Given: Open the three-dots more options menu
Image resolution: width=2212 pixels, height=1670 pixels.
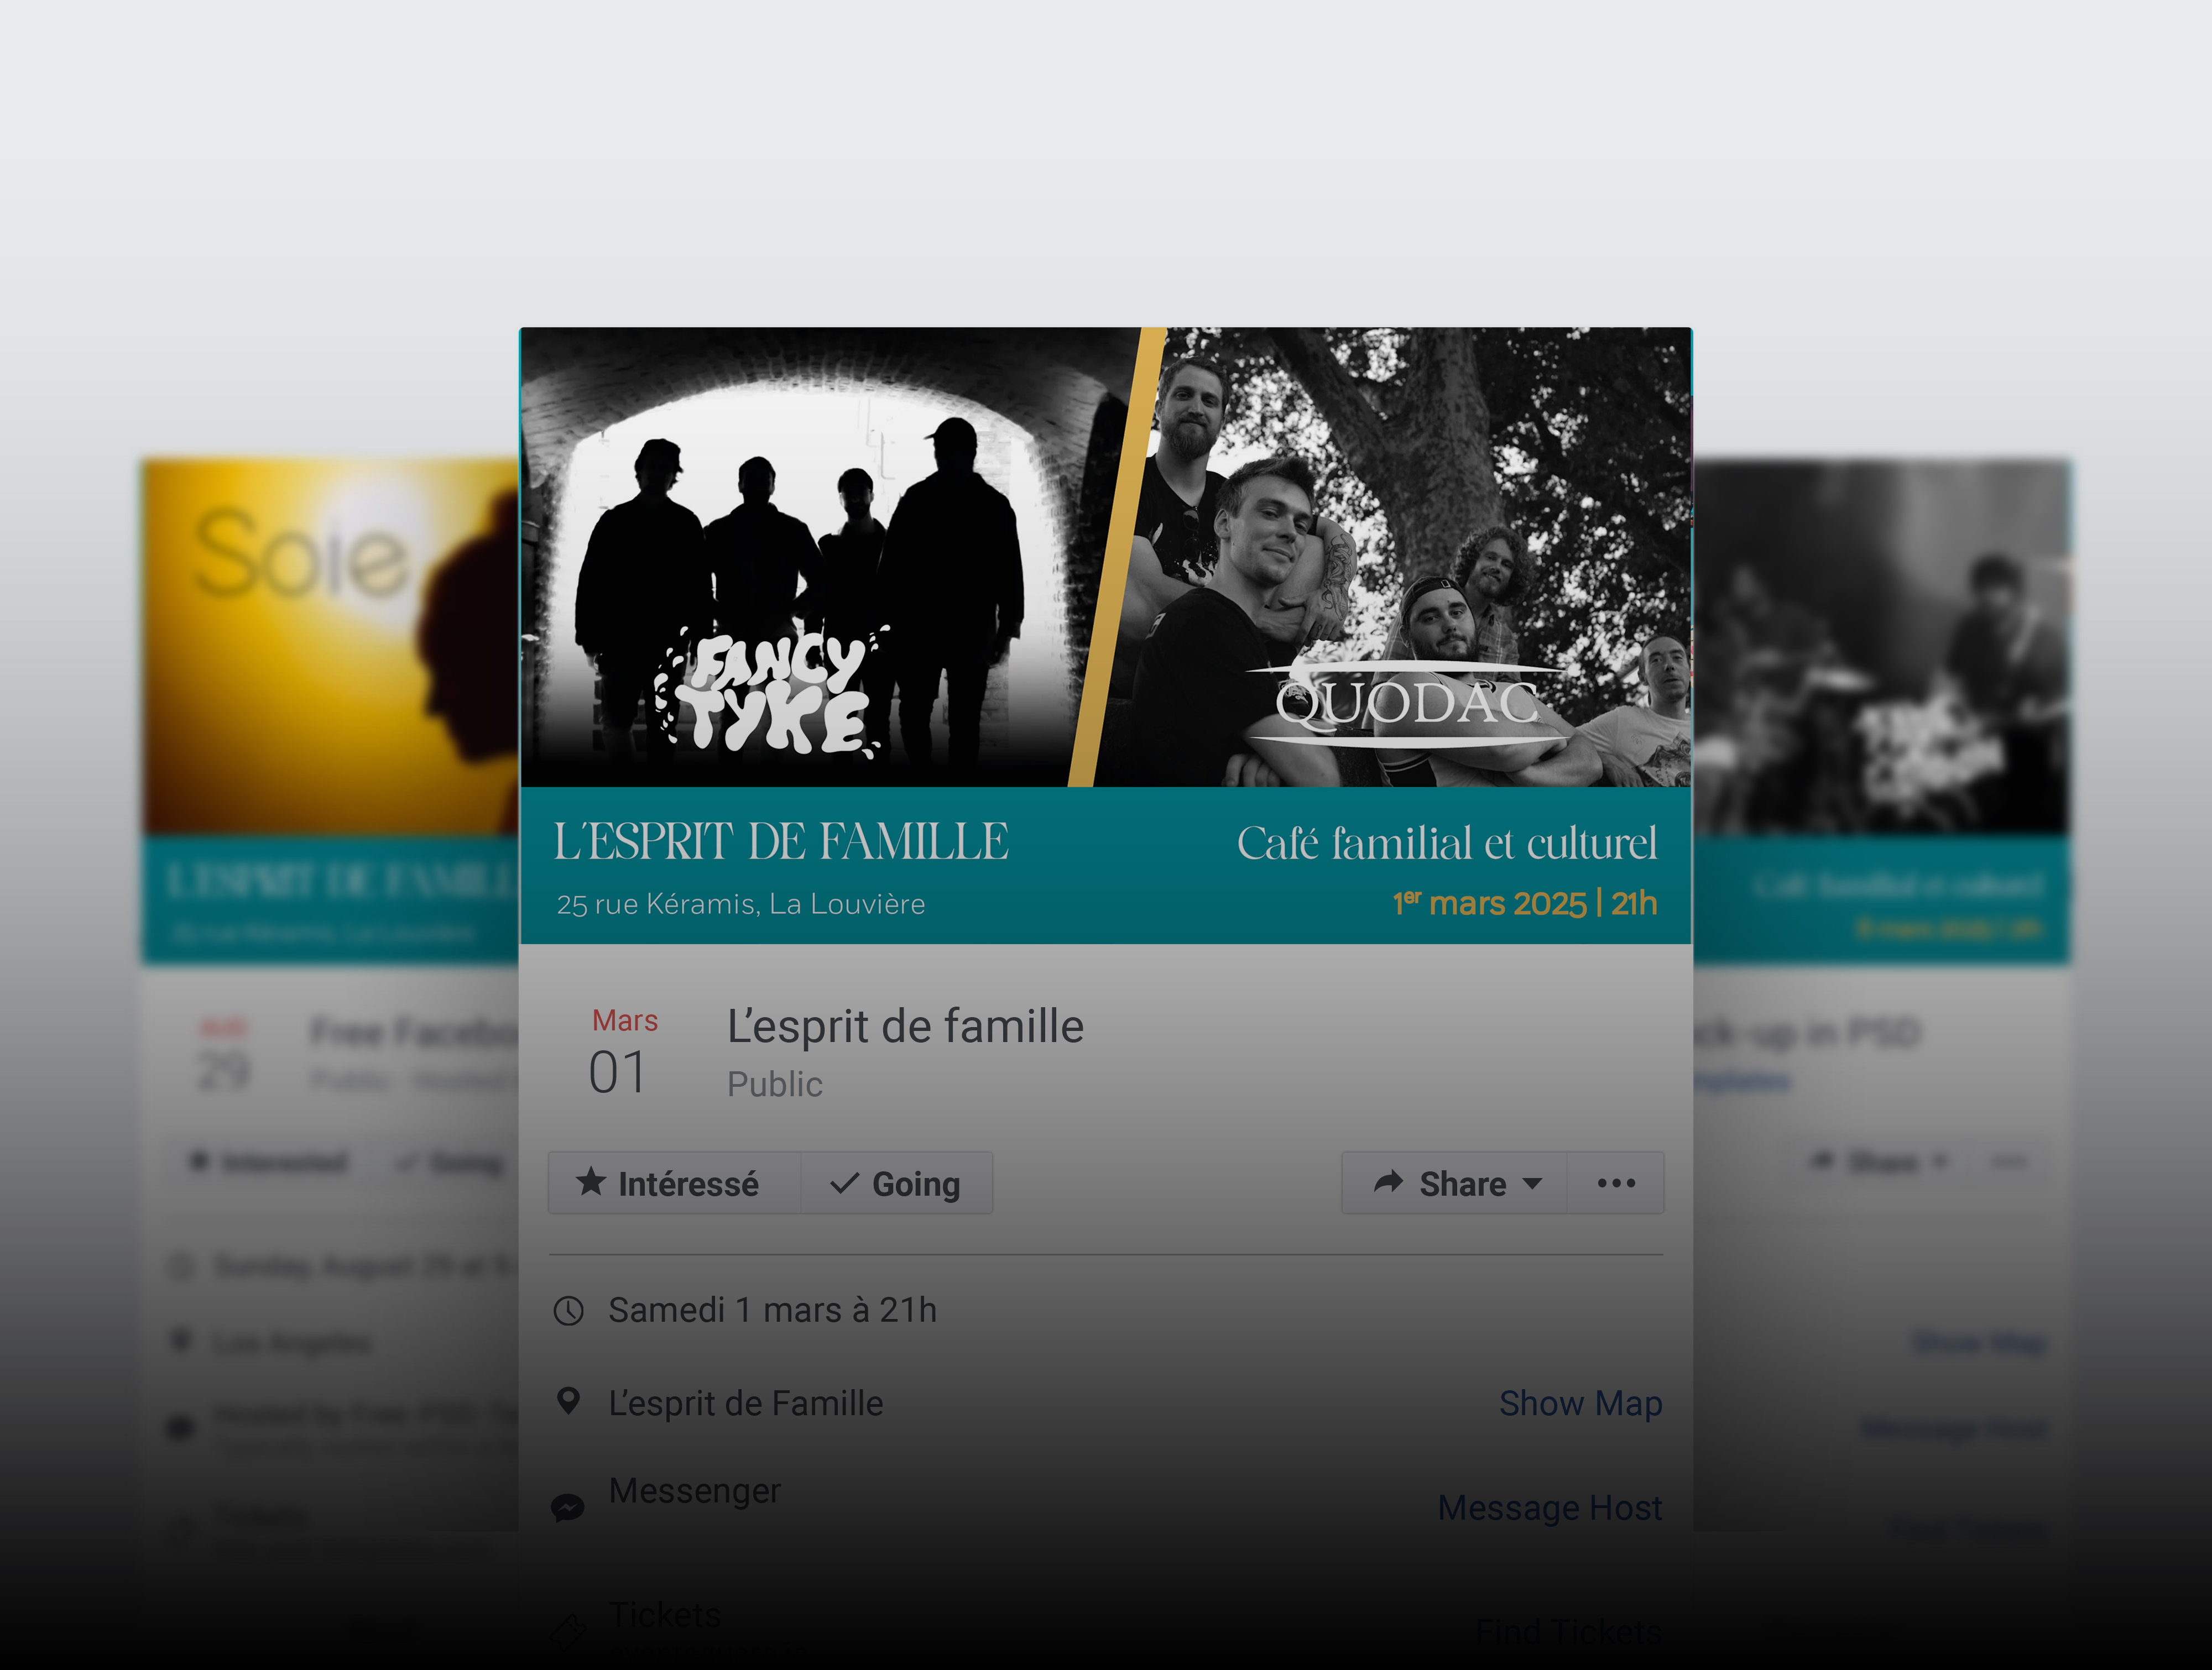Looking at the screenshot, I should [1616, 1184].
